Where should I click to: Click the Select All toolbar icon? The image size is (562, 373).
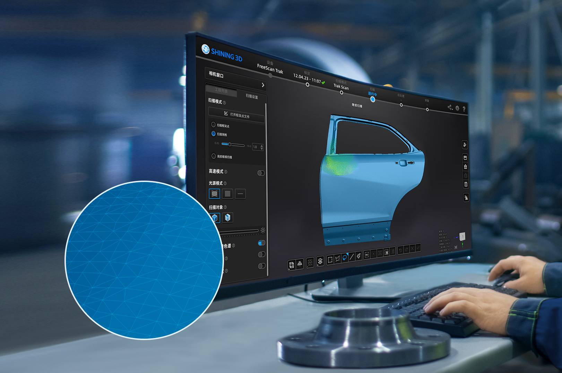(367, 255)
